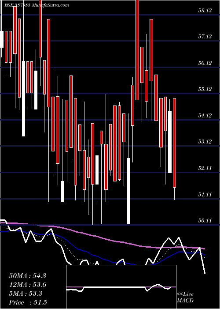Click the 53.12 axis value
220x309 pixels.
pos(205,142)
